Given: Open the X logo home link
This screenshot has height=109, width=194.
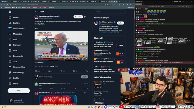Looking at the screenshot, I should (10, 12).
